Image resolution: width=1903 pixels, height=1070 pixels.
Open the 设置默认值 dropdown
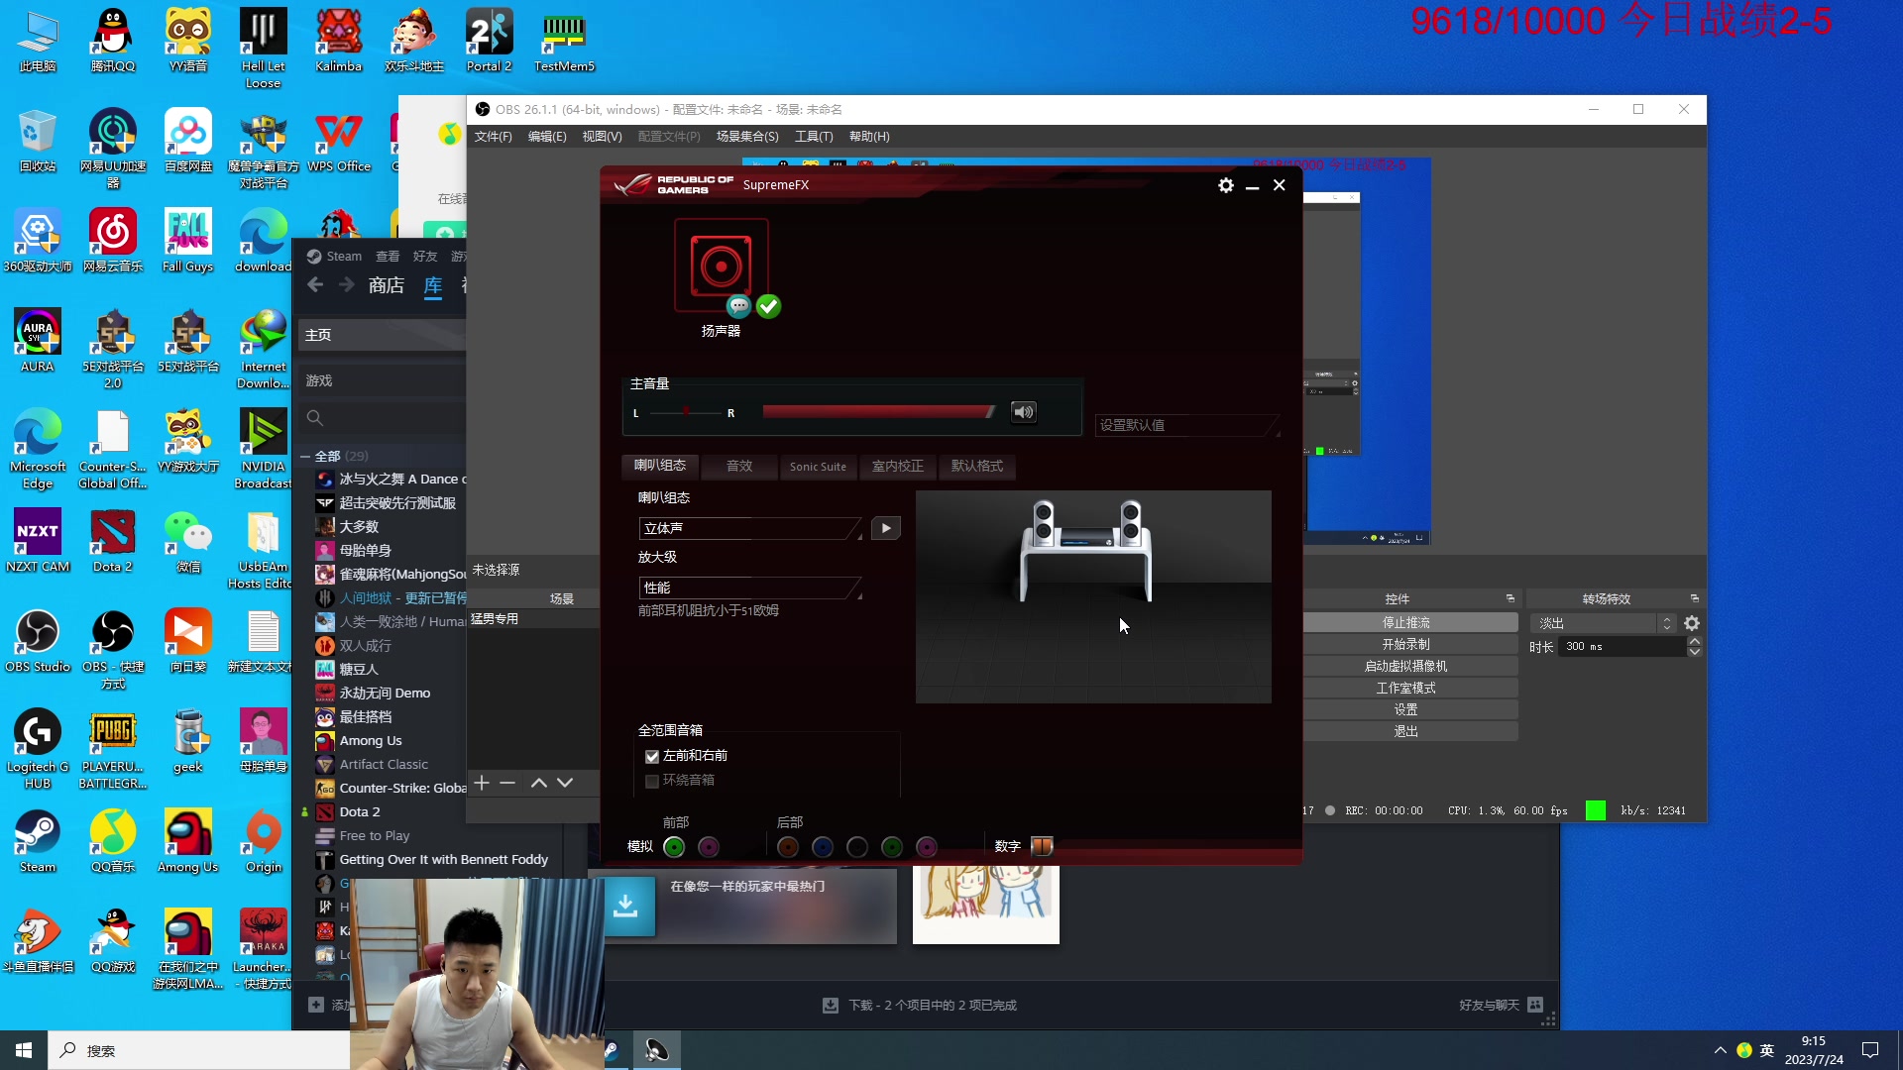point(1187,425)
